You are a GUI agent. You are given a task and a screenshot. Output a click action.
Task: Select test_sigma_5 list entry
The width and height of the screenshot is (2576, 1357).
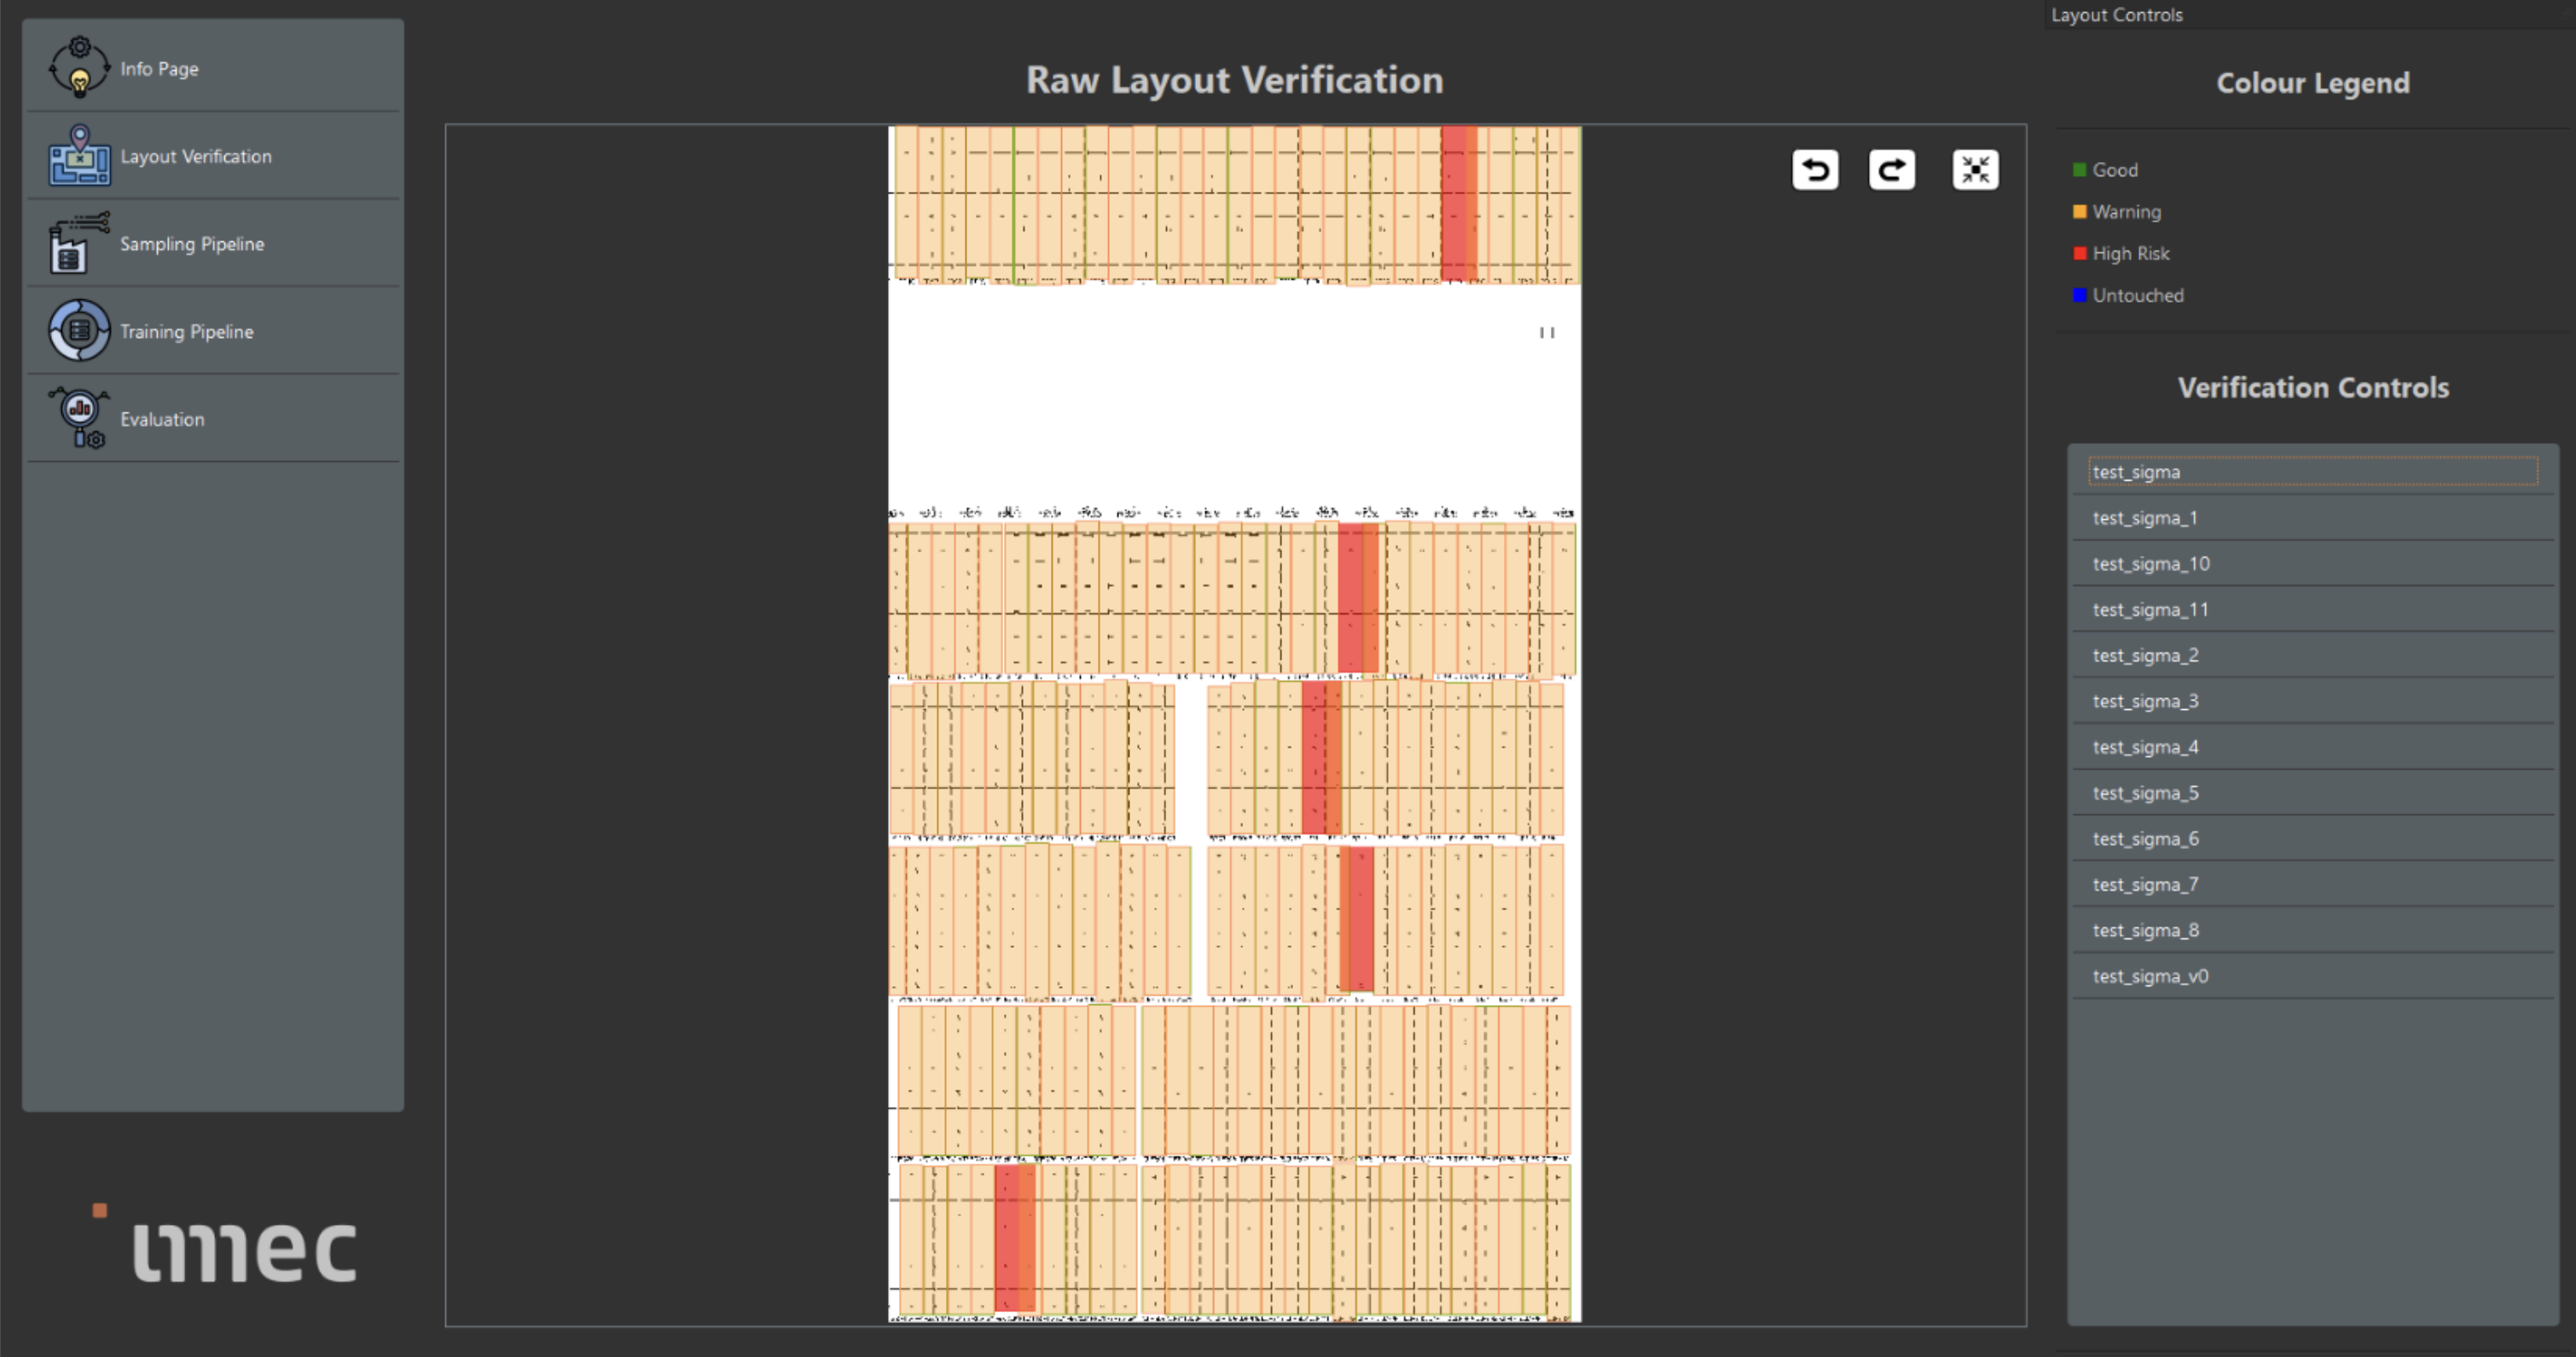tap(2313, 793)
